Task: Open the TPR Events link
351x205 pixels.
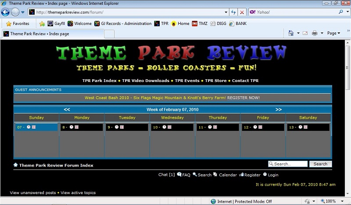Action: [x=187, y=81]
